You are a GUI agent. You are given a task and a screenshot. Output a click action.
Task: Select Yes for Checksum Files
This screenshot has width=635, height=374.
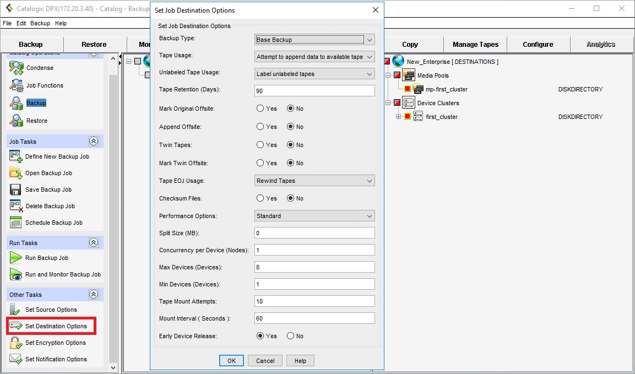(260, 198)
